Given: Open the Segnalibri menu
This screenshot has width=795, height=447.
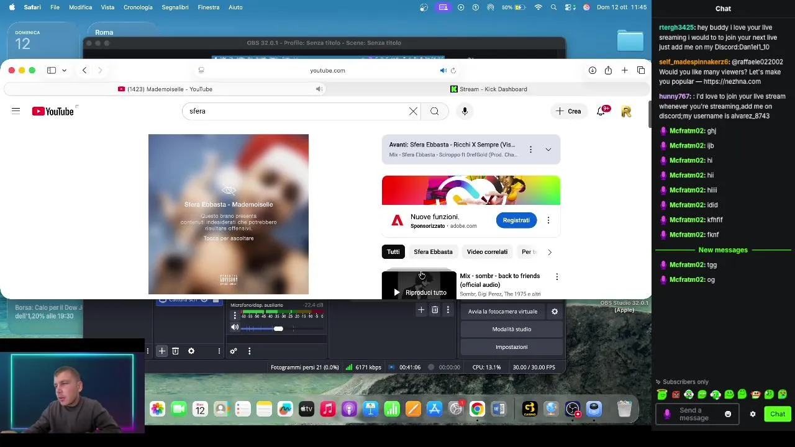Looking at the screenshot, I should tap(175, 7).
